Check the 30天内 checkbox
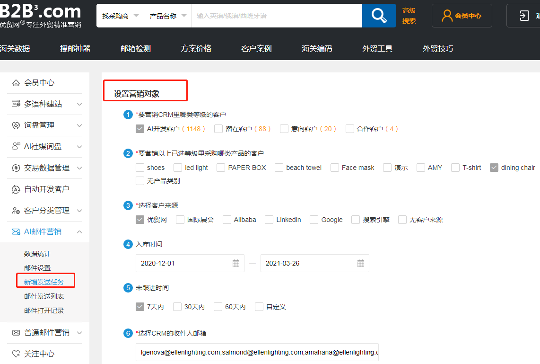This screenshot has width=540, height=364. (x=177, y=307)
